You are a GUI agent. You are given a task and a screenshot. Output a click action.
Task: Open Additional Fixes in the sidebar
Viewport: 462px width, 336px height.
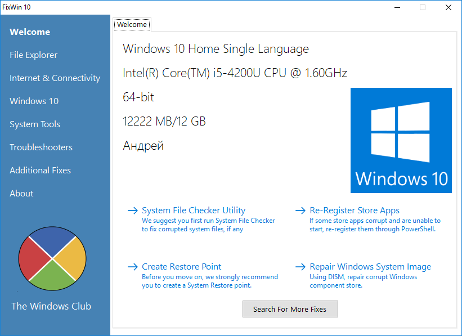pos(40,171)
